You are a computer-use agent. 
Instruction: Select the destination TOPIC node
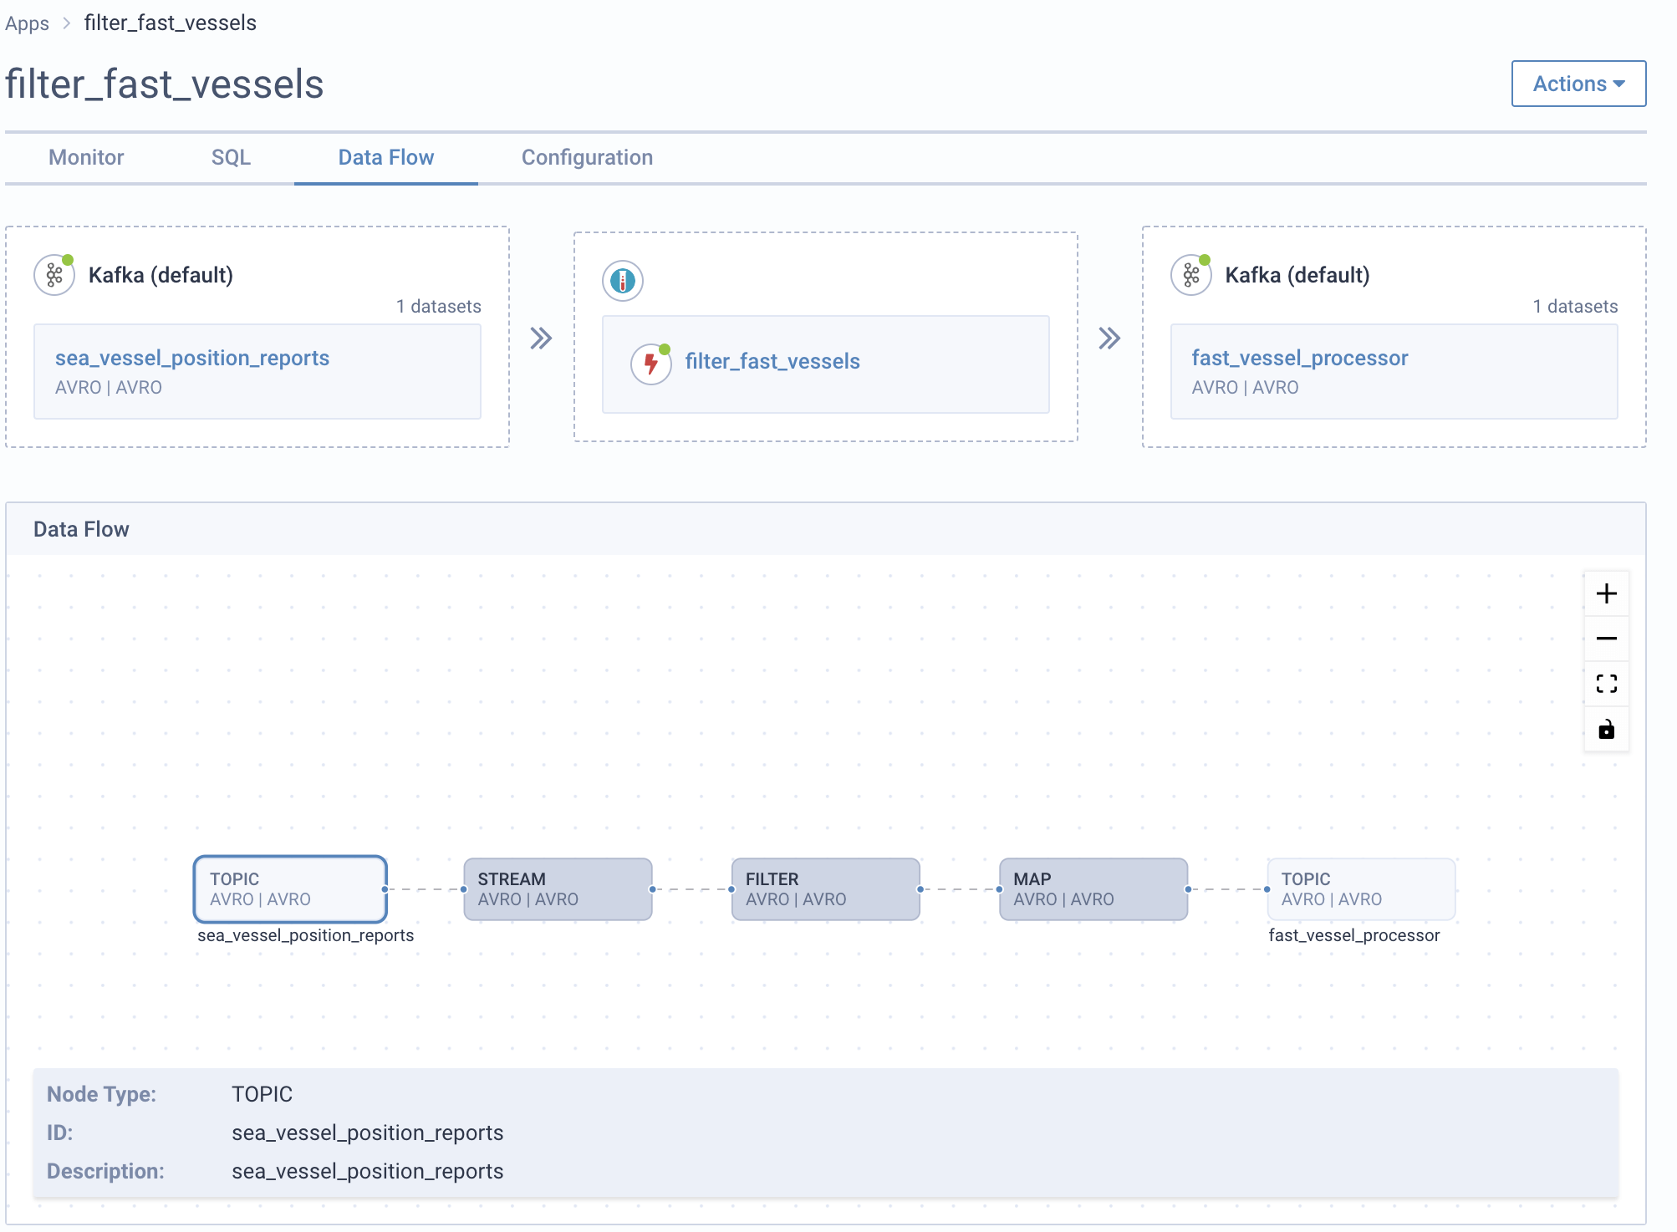pos(1359,888)
